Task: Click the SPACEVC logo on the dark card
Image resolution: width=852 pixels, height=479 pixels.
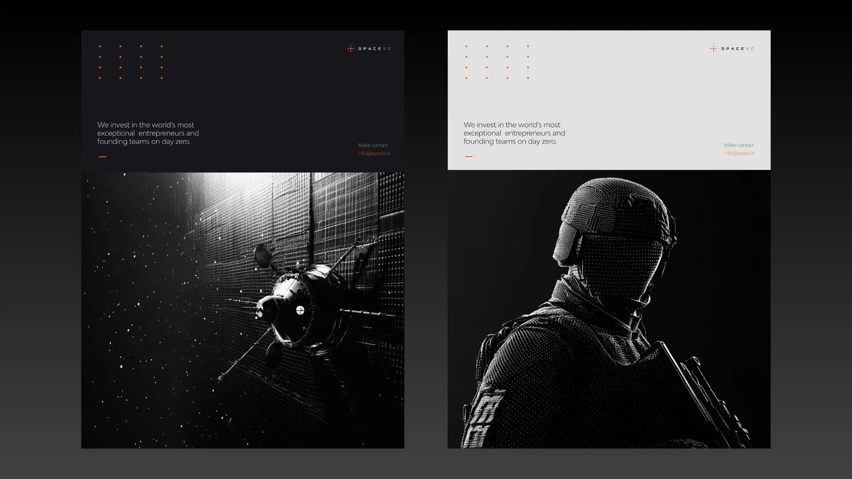Action: [x=369, y=49]
